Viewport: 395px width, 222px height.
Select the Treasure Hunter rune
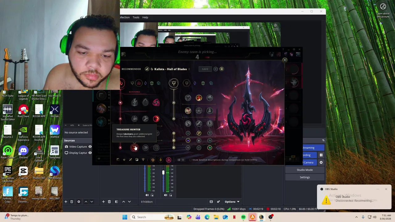(135, 148)
